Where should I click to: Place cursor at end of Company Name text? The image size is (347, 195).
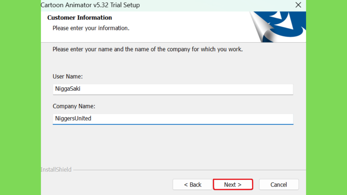pos(91,119)
